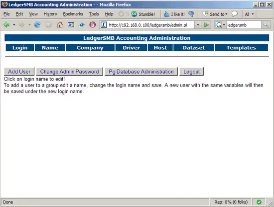Image resolution: width=274 pixels, height=207 pixels.
Task: Click the I like it! thumbs-up
Action: 174,14
